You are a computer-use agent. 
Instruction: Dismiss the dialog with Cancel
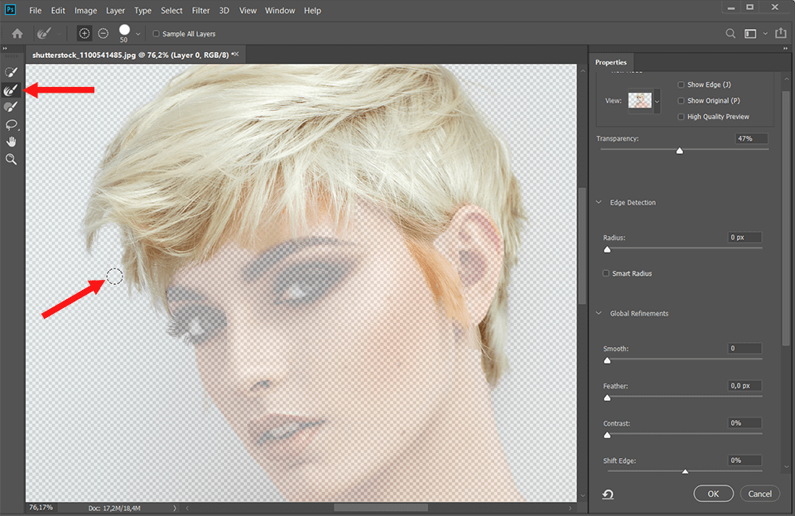[759, 493]
